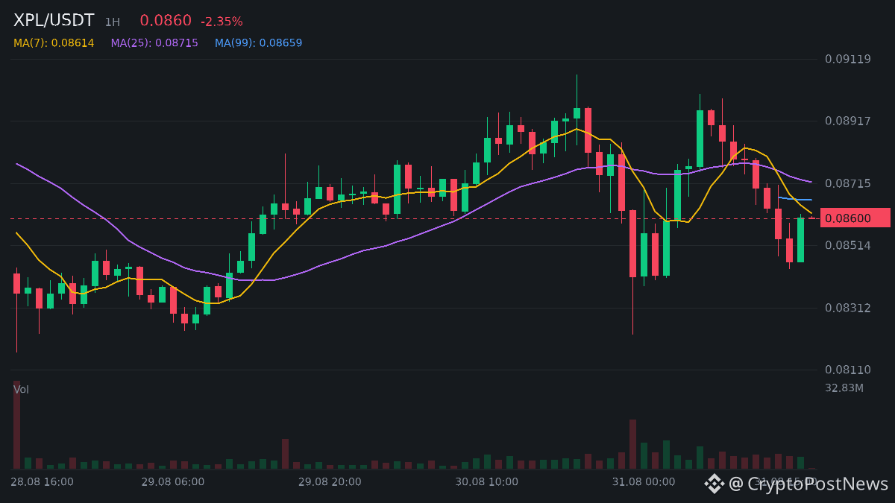Viewport: 895px width, 503px height.
Task: Click the 0.08917 price axis label
Action: [x=848, y=121]
